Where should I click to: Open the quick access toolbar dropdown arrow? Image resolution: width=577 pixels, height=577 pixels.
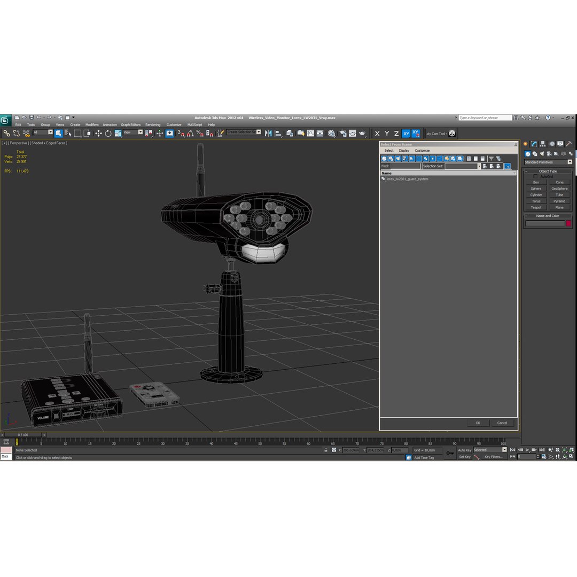click(73, 118)
